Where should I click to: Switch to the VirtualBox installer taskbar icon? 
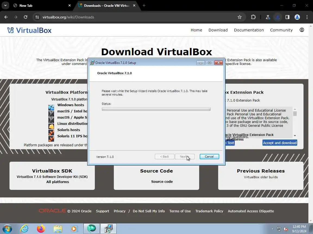(108, 229)
